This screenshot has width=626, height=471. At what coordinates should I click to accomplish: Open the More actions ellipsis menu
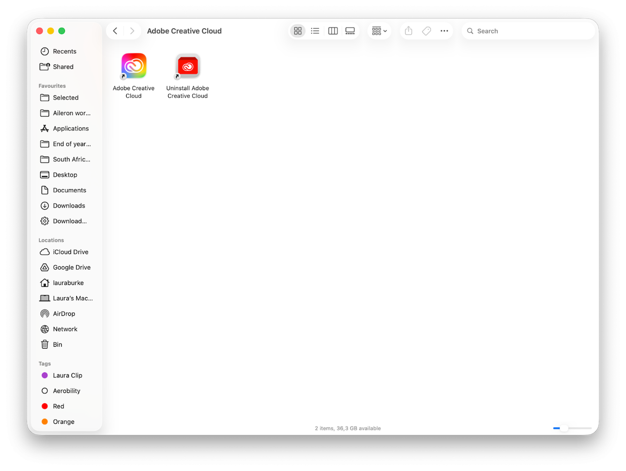pos(444,30)
